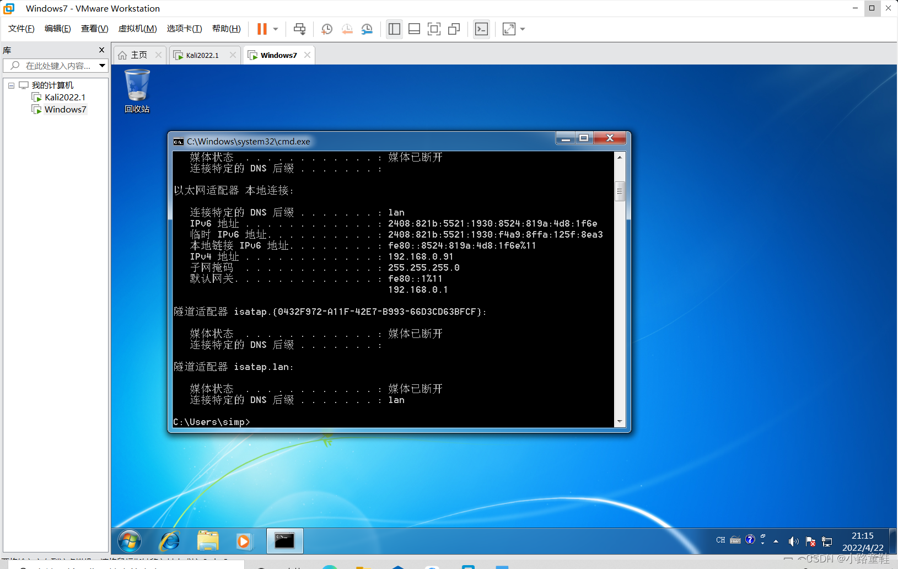
Task: Toggle the library sidebar view
Action: (x=394, y=29)
